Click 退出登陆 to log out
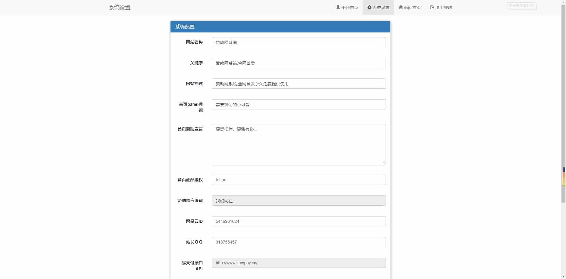 point(443,7)
